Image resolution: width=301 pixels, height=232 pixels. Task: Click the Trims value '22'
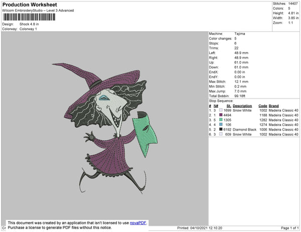coord(236,48)
